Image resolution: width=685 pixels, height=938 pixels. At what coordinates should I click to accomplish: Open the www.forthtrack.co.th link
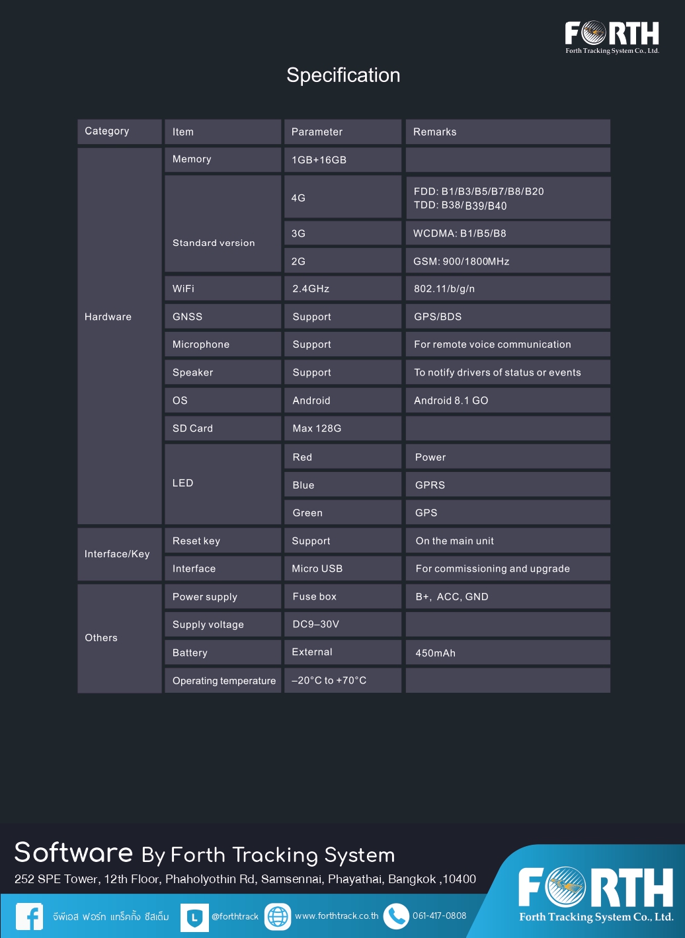(337, 916)
